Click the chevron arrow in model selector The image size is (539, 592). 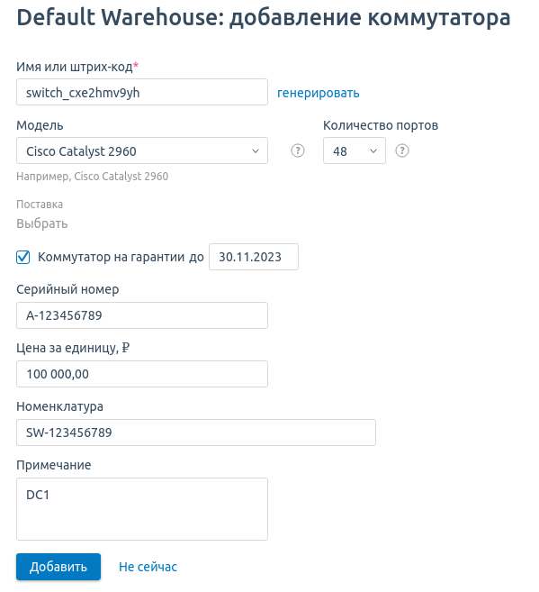click(256, 151)
